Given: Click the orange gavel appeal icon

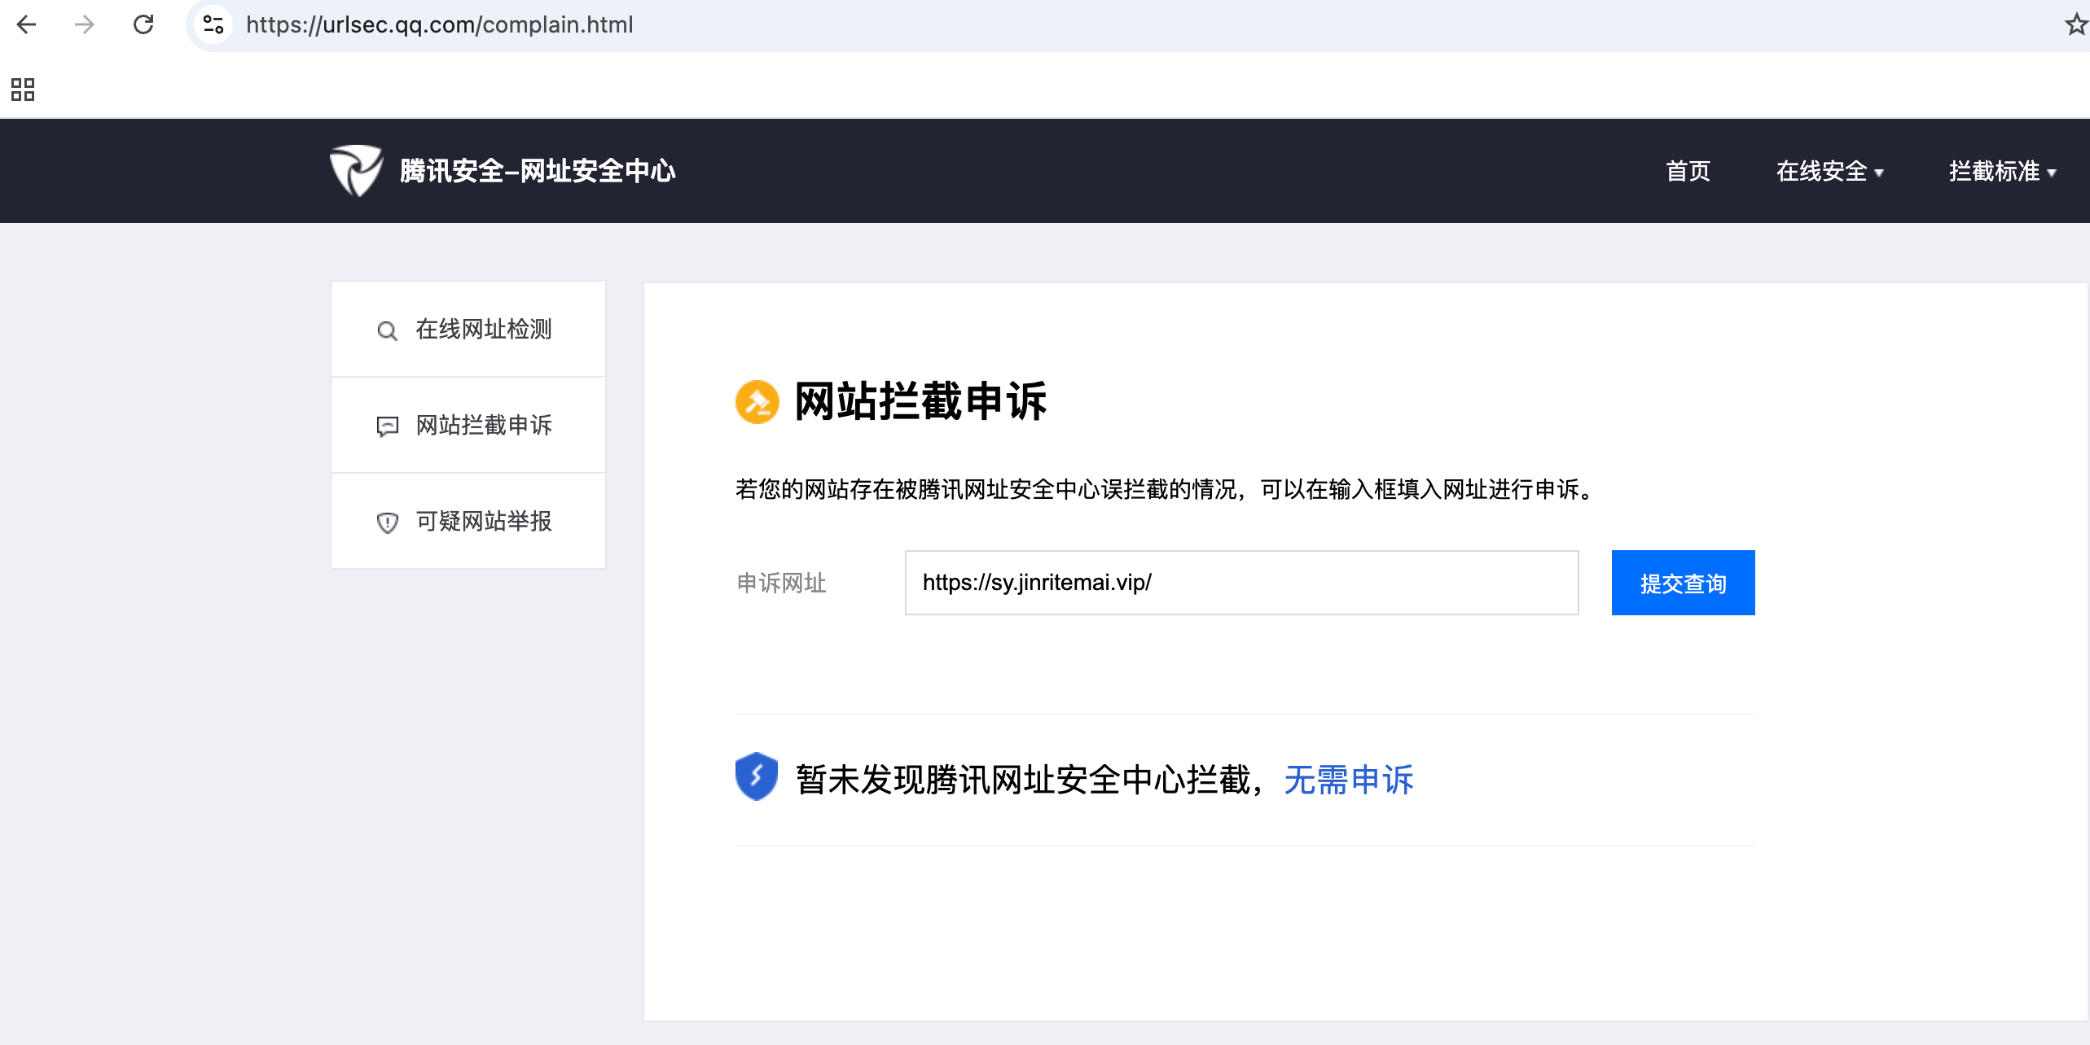Looking at the screenshot, I should click(x=757, y=402).
